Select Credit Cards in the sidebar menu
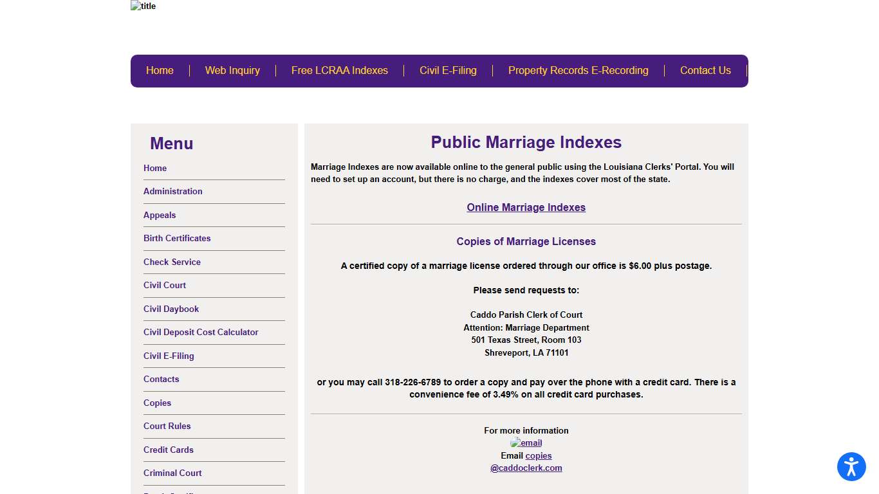 click(x=168, y=450)
